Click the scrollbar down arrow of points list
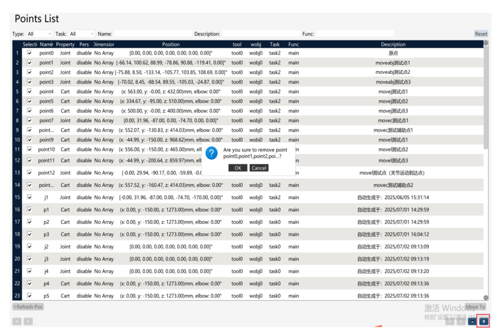 pos(486,297)
